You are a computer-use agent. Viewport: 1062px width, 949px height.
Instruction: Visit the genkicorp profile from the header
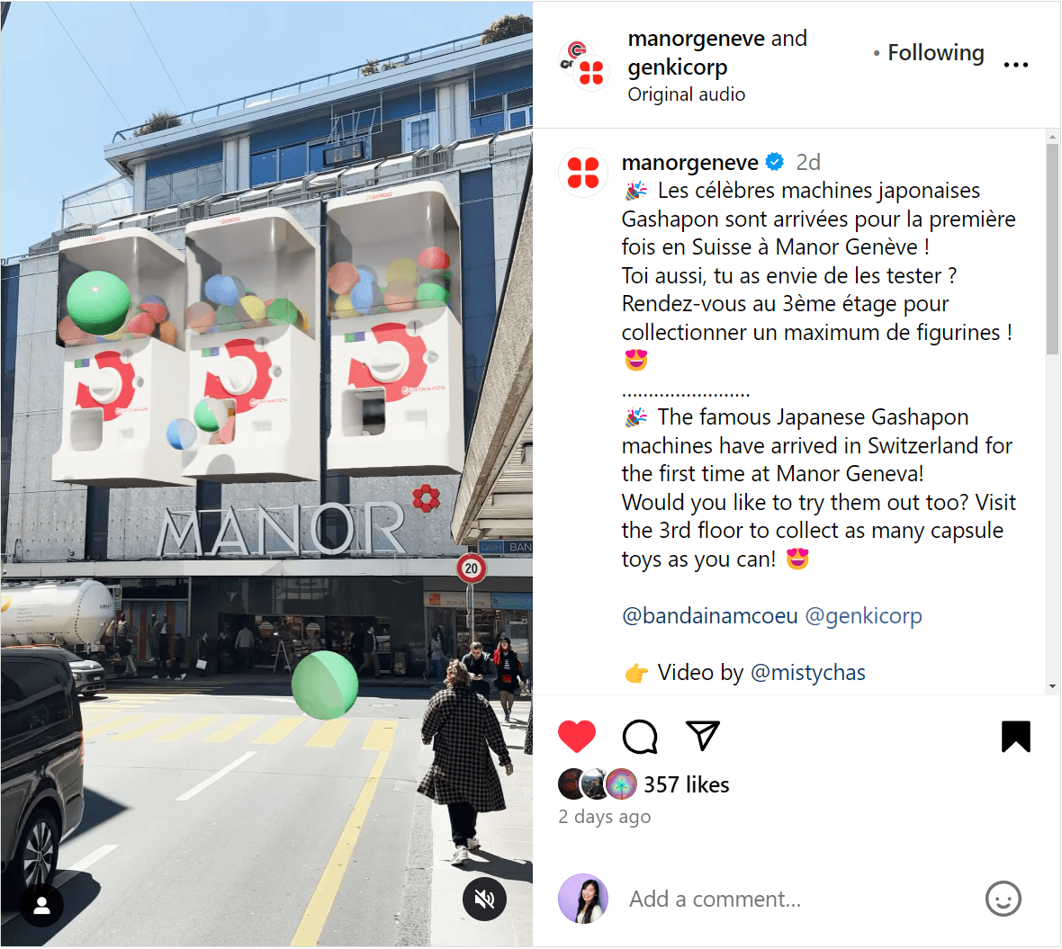tap(678, 67)
